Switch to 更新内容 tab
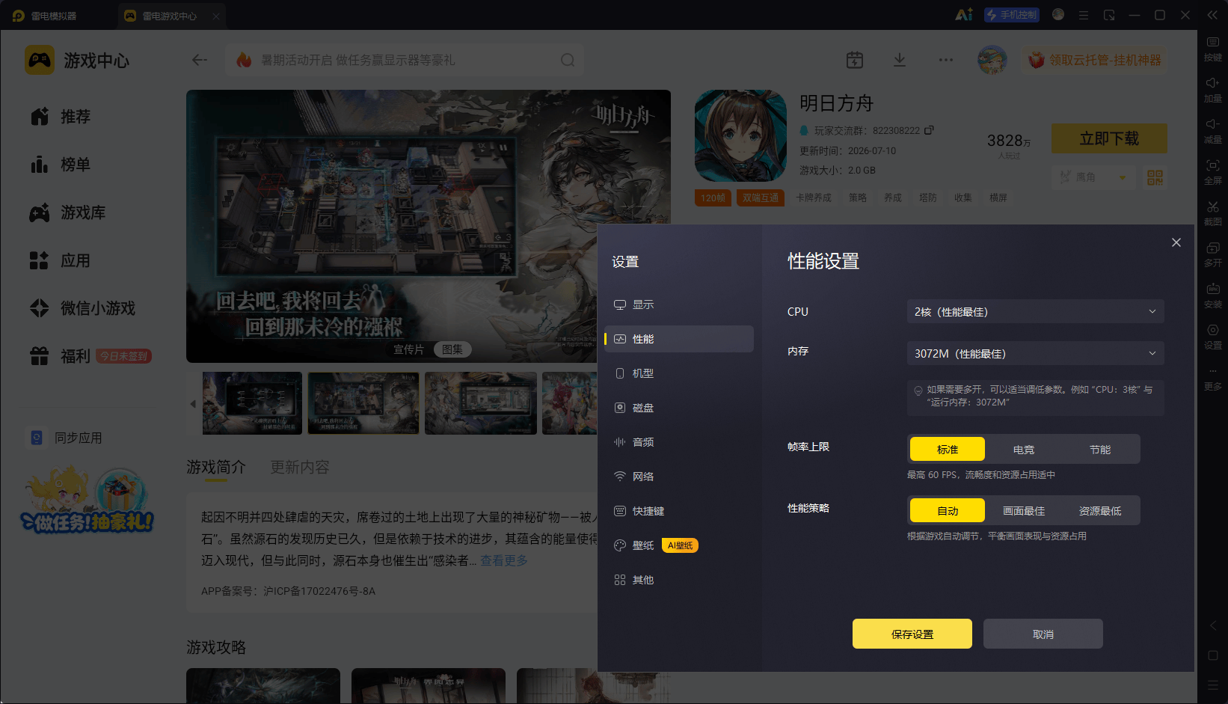This screenshot has height=704, width=1228. pos(300,468)
